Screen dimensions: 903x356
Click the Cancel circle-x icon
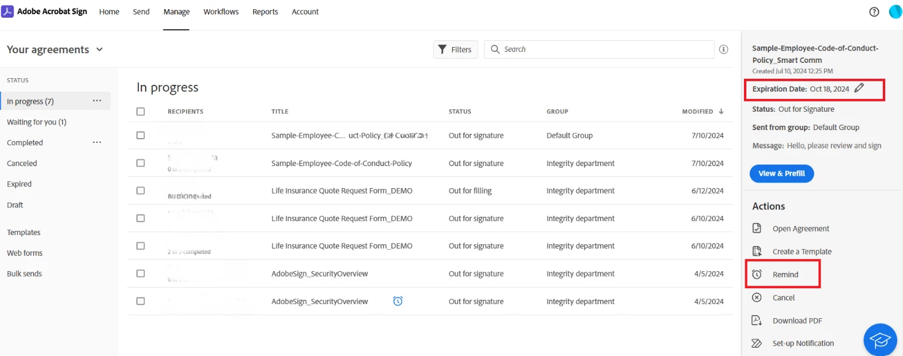pyautogui.click(x=757, y=297)
